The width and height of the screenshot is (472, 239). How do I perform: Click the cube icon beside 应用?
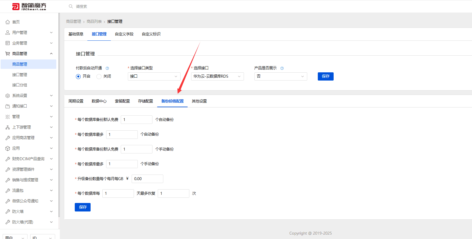click(x=8, y=148)
